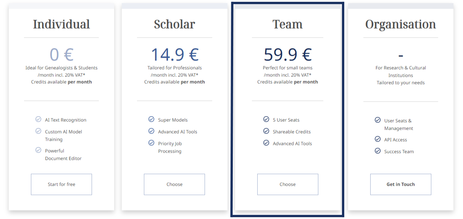Click the Scholar plan heading
Viewport: 463px width, 219px height.
pos(174,24)
